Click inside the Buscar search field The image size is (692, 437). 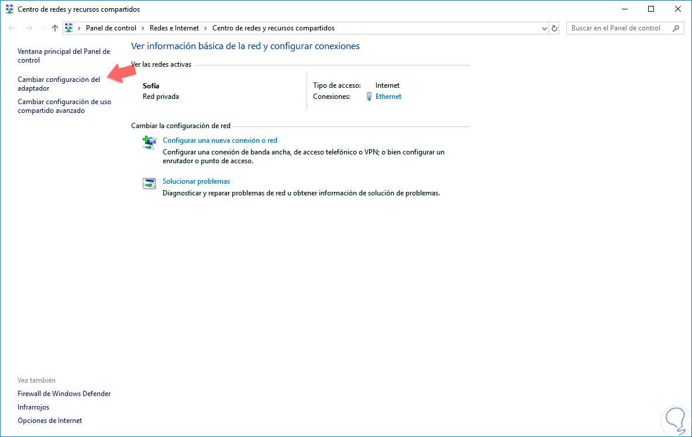pos(614,27)
